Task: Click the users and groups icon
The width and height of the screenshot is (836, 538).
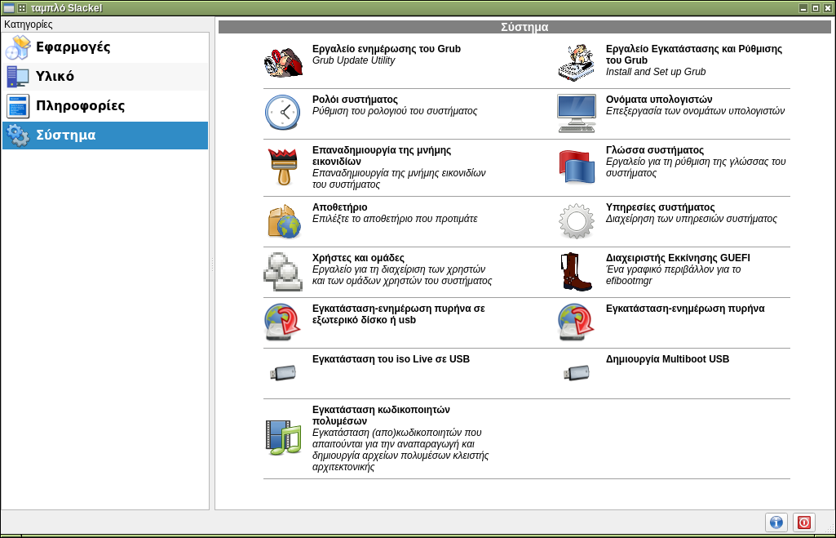Action: 283,272
